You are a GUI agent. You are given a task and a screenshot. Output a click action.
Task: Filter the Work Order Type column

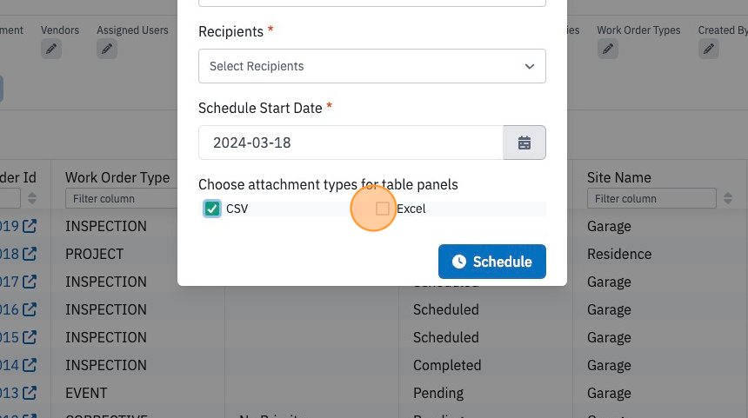121,198
